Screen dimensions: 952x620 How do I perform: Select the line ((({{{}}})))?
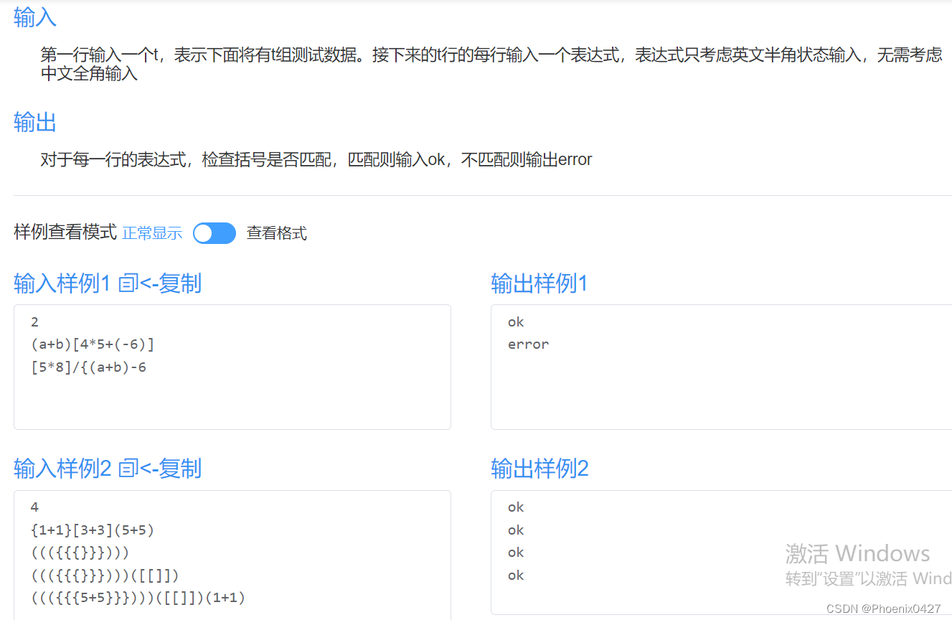click(80, 553)
